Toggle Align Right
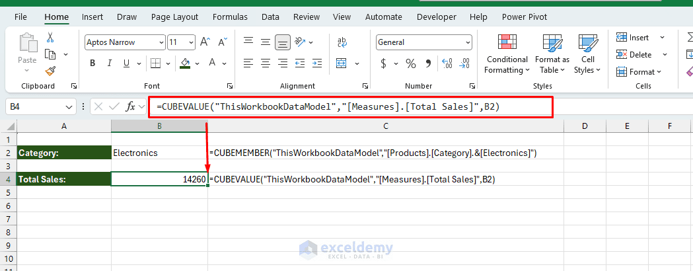Screen dimensions: 693x271 (x=282, y=63)
